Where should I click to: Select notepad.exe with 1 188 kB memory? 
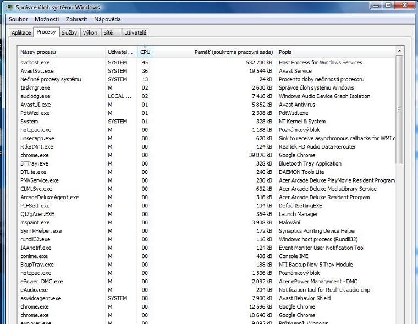pos(207,130)
